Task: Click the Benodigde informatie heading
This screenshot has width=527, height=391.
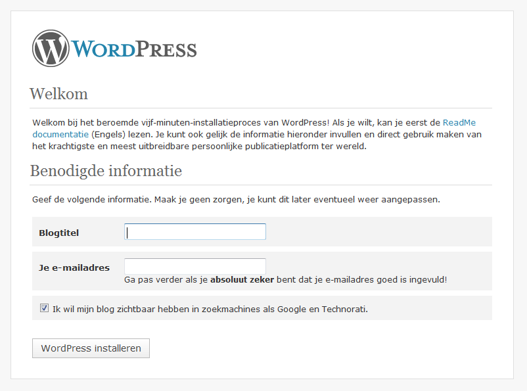Action: pyautogui.click(x=106, y=171)
